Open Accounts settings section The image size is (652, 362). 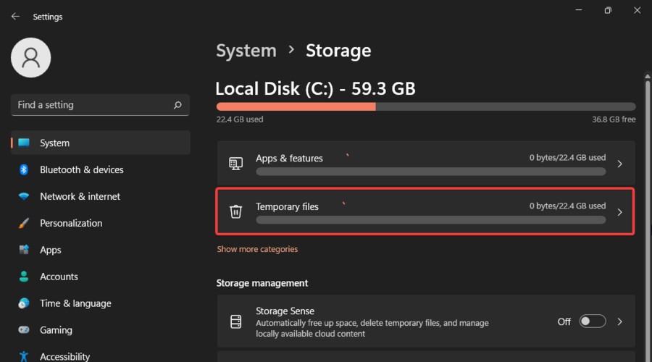[59, 277]
